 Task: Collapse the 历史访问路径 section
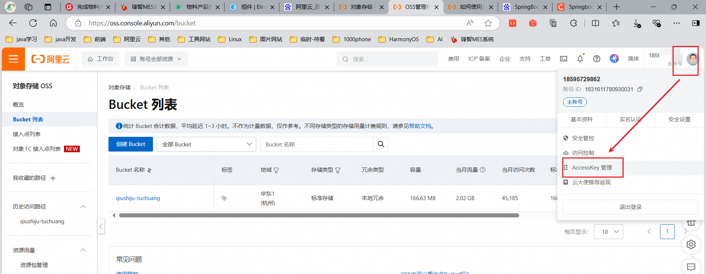tap(83, 207)
